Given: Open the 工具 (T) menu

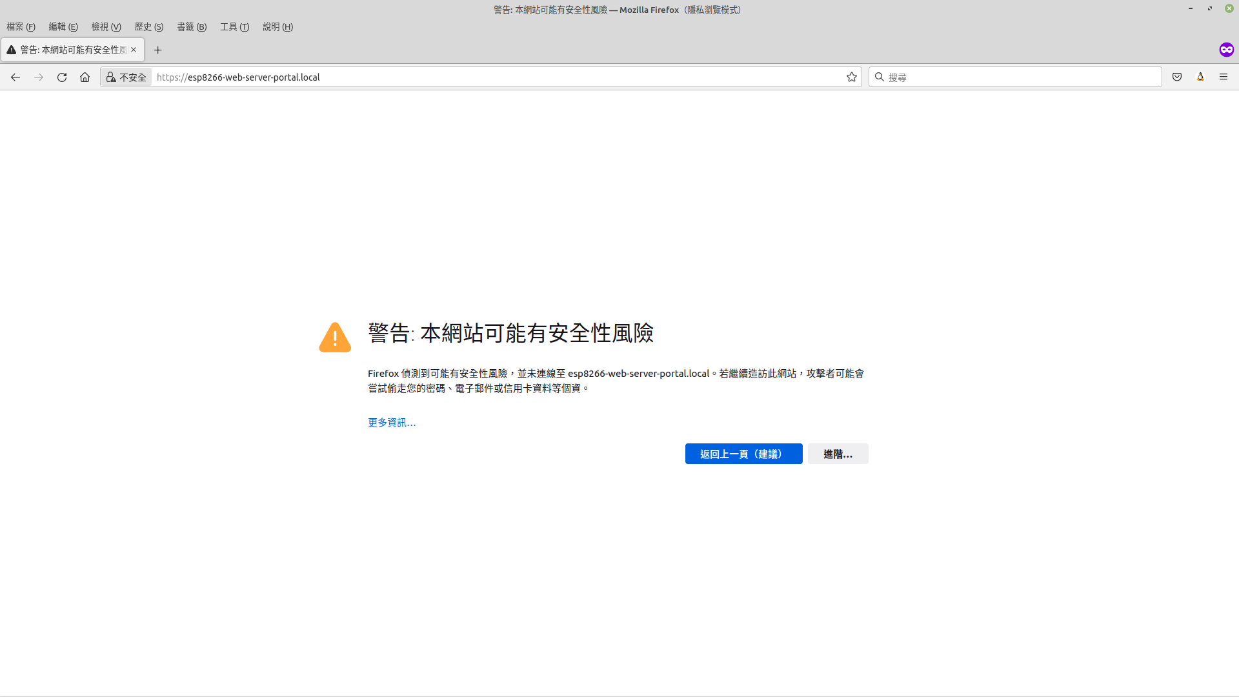Looking at the screenshot, I should (234, 26).
